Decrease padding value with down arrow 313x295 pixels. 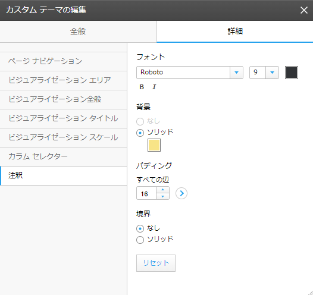click(x=162, y=196)
